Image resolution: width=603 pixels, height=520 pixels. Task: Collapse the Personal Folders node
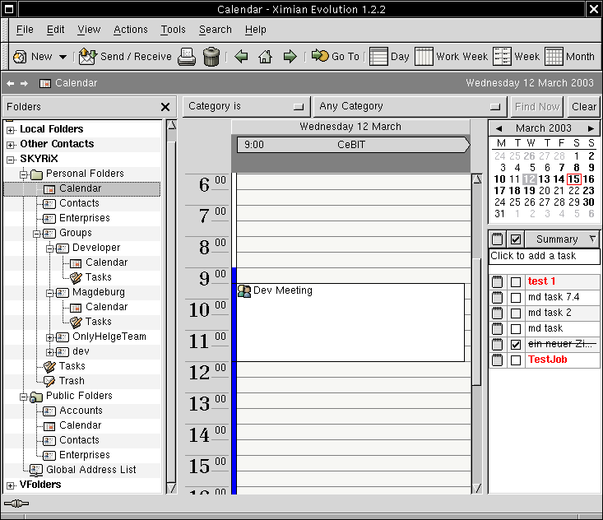[x=24, y=174]
